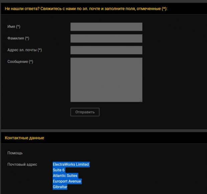Viewport: 207px width, 194px height.
Task: Click the Atlantic Suites address line
Action: point(65,176)
